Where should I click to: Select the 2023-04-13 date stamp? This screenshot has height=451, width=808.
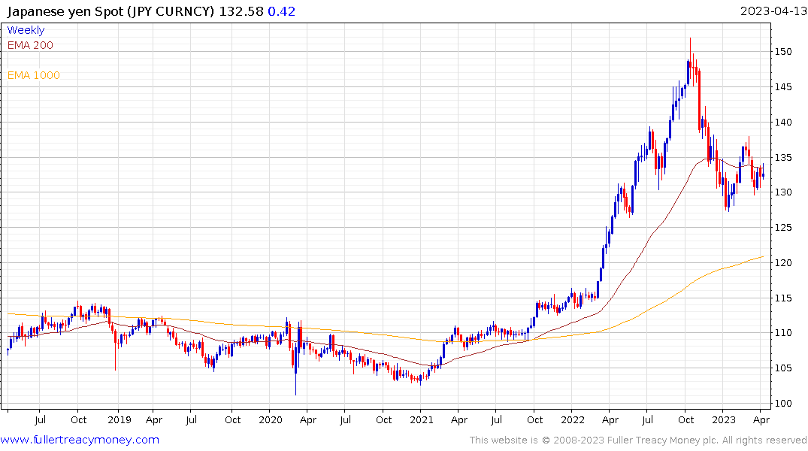(773, 11)
